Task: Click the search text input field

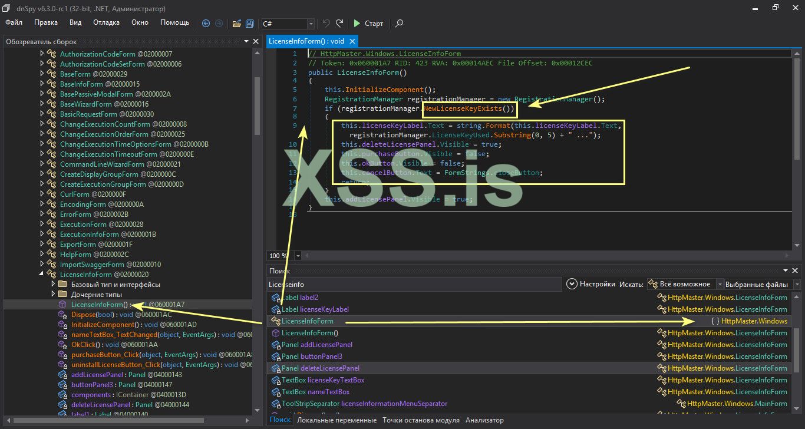Action: 413,284
